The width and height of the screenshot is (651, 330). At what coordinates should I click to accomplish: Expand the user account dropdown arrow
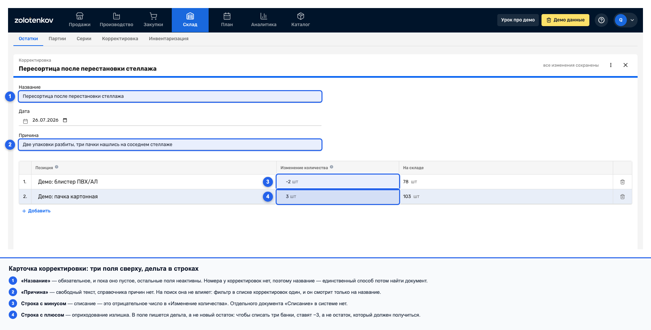632,20
